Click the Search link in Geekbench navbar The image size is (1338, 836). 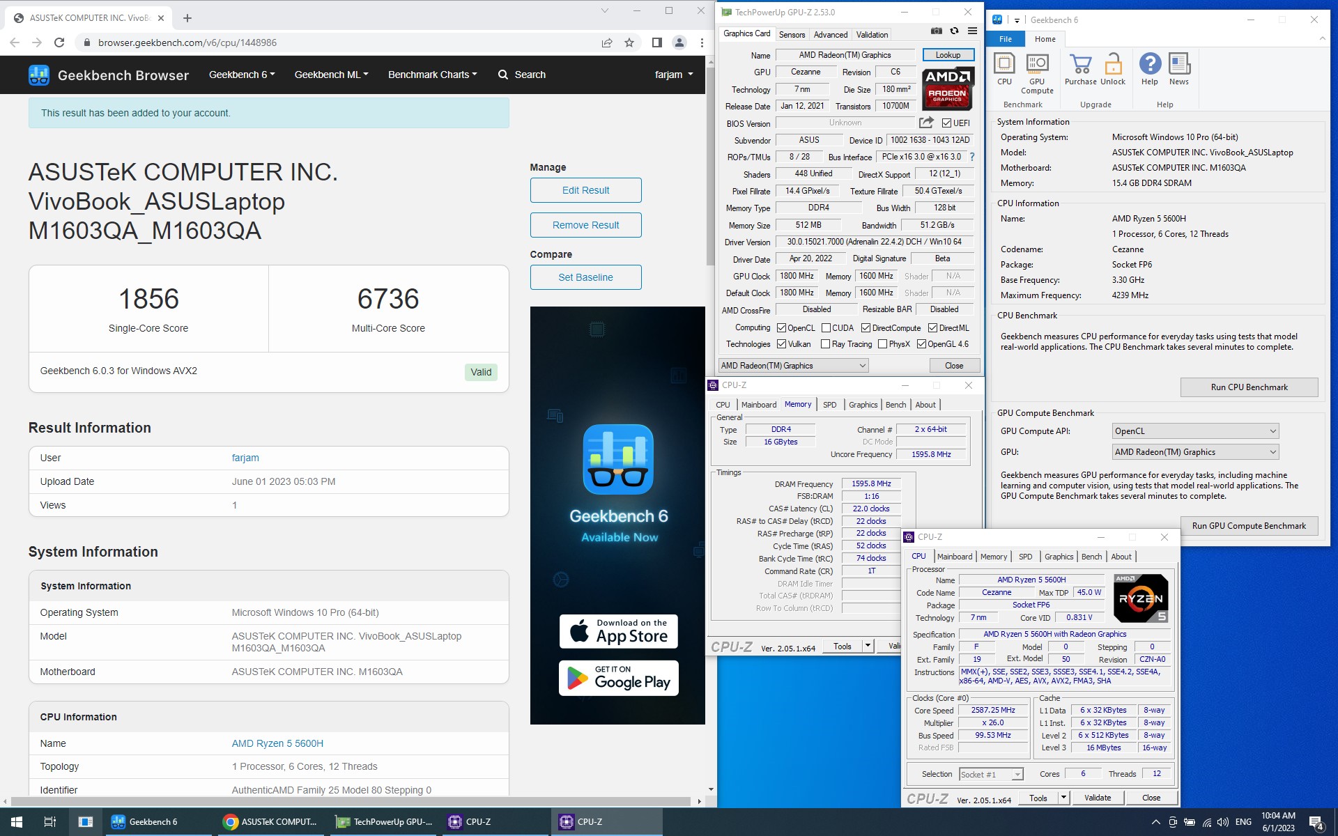522,75
